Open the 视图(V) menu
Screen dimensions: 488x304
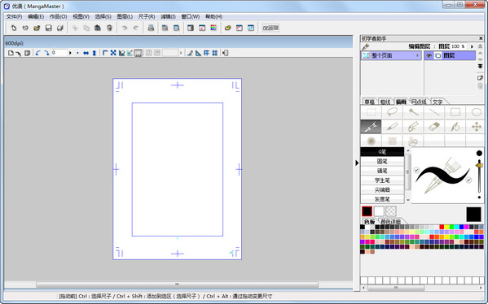click(x=81, y=16)
